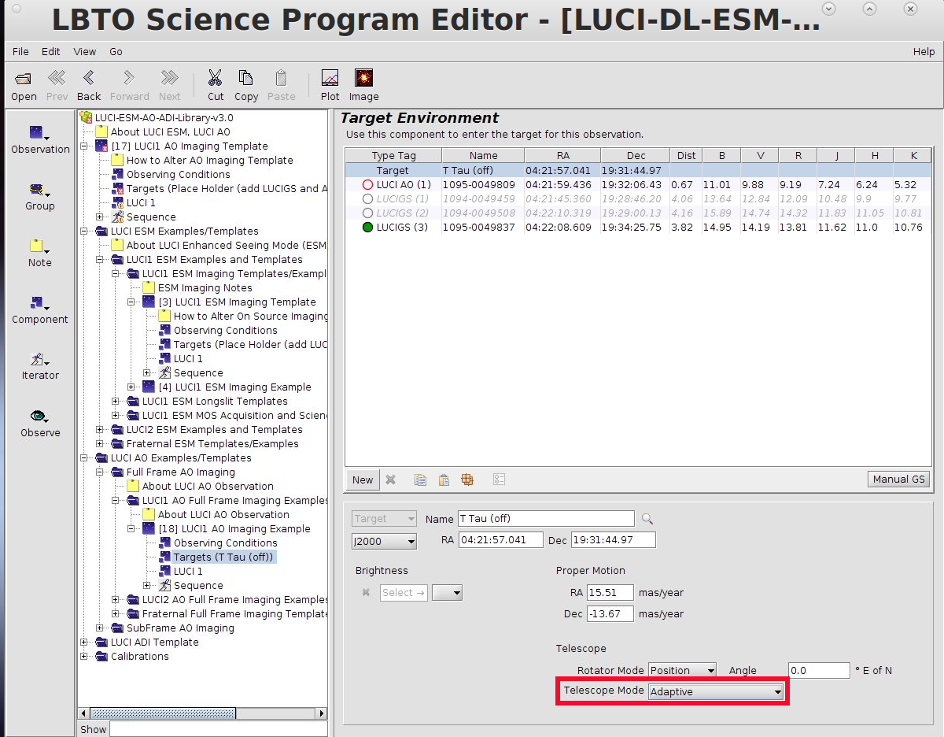Click the tree scrollbar left arrow
The height and width of the screenshot is (737, 944).
coord(84,713)
